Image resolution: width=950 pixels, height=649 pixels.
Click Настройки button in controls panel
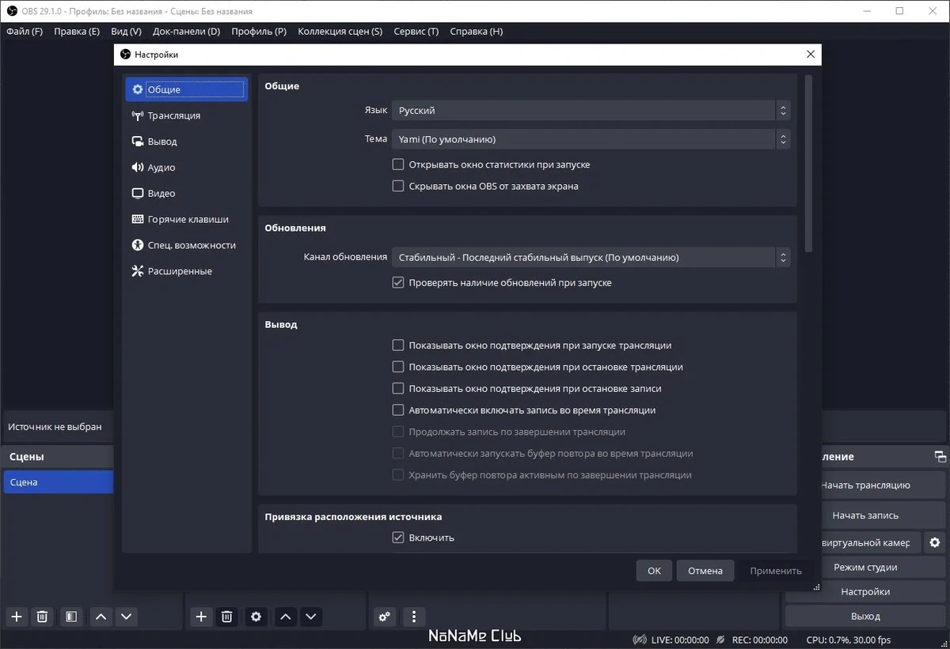865,591
